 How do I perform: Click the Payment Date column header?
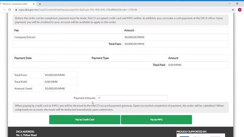coord(23,58)
